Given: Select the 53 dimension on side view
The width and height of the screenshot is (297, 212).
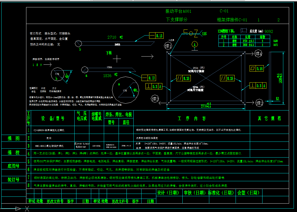Looking at the screenshot, I should coord(277,99).
